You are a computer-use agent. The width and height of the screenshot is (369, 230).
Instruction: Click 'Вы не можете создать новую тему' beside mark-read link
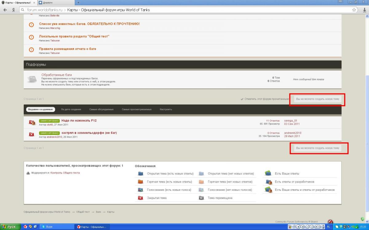click(317, 99)
